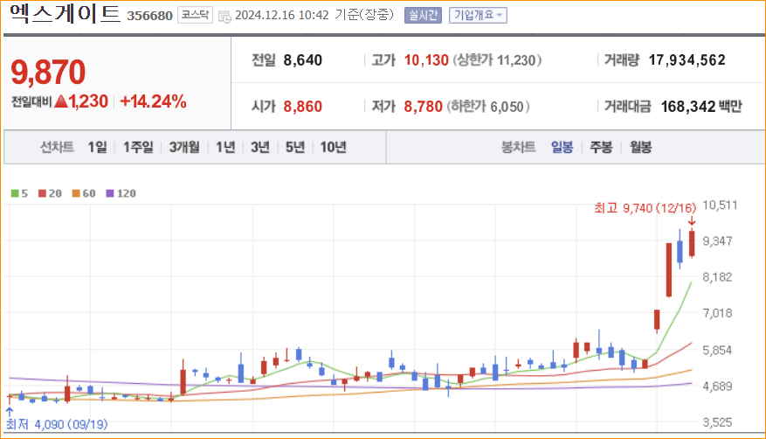Click the 최고 9,740 (12/16) label
The height and width of the screenshot is (439, 766).
click(645, 208)
